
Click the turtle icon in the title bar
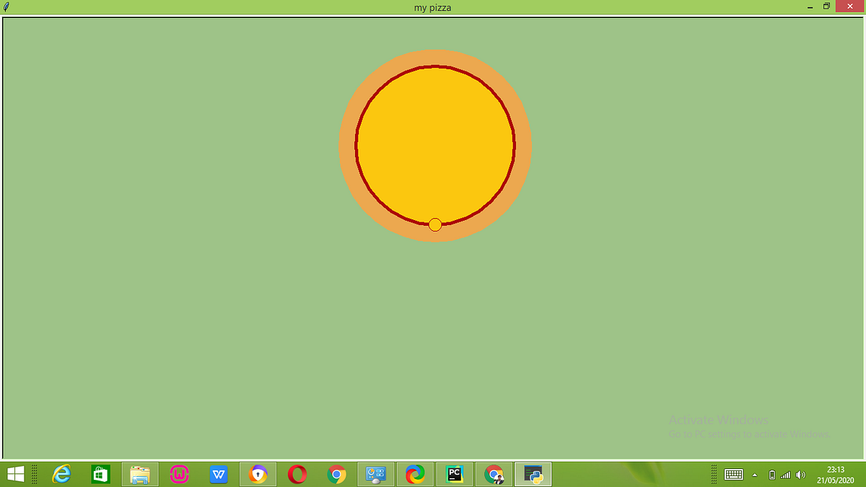6,6
